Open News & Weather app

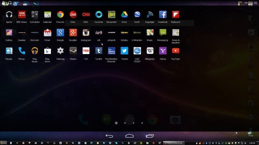176,33
